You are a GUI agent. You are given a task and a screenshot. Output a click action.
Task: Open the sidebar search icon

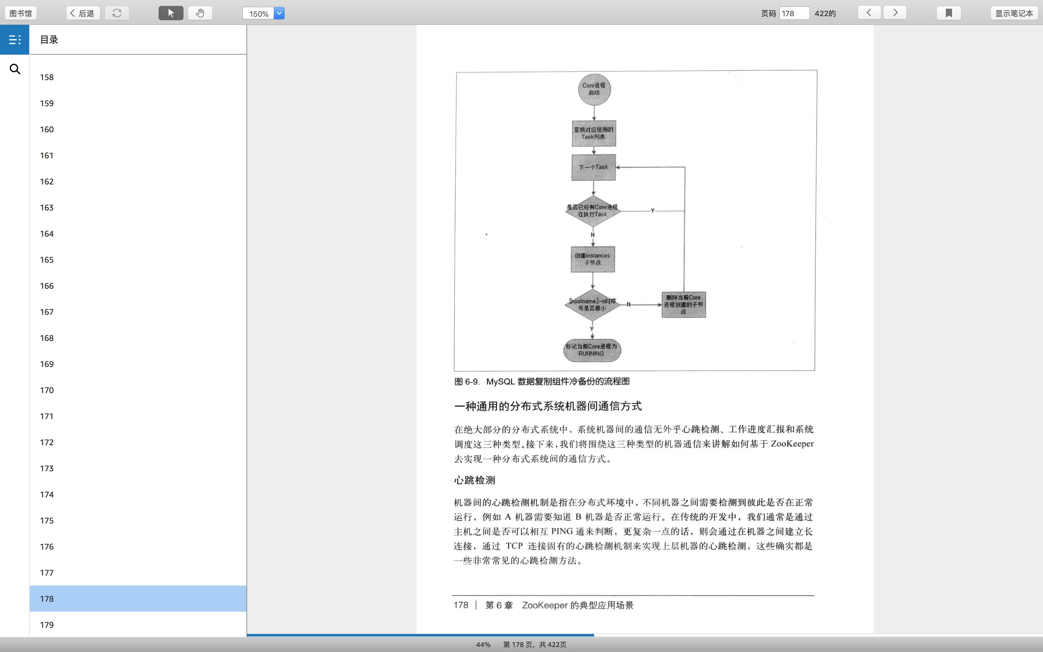(14, 69)
